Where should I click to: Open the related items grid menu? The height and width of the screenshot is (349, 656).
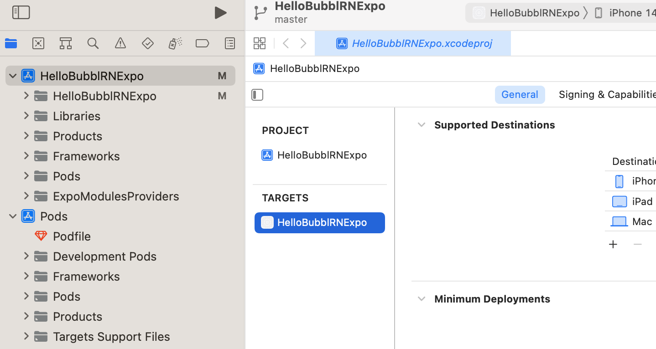click(x=260, y=43)
